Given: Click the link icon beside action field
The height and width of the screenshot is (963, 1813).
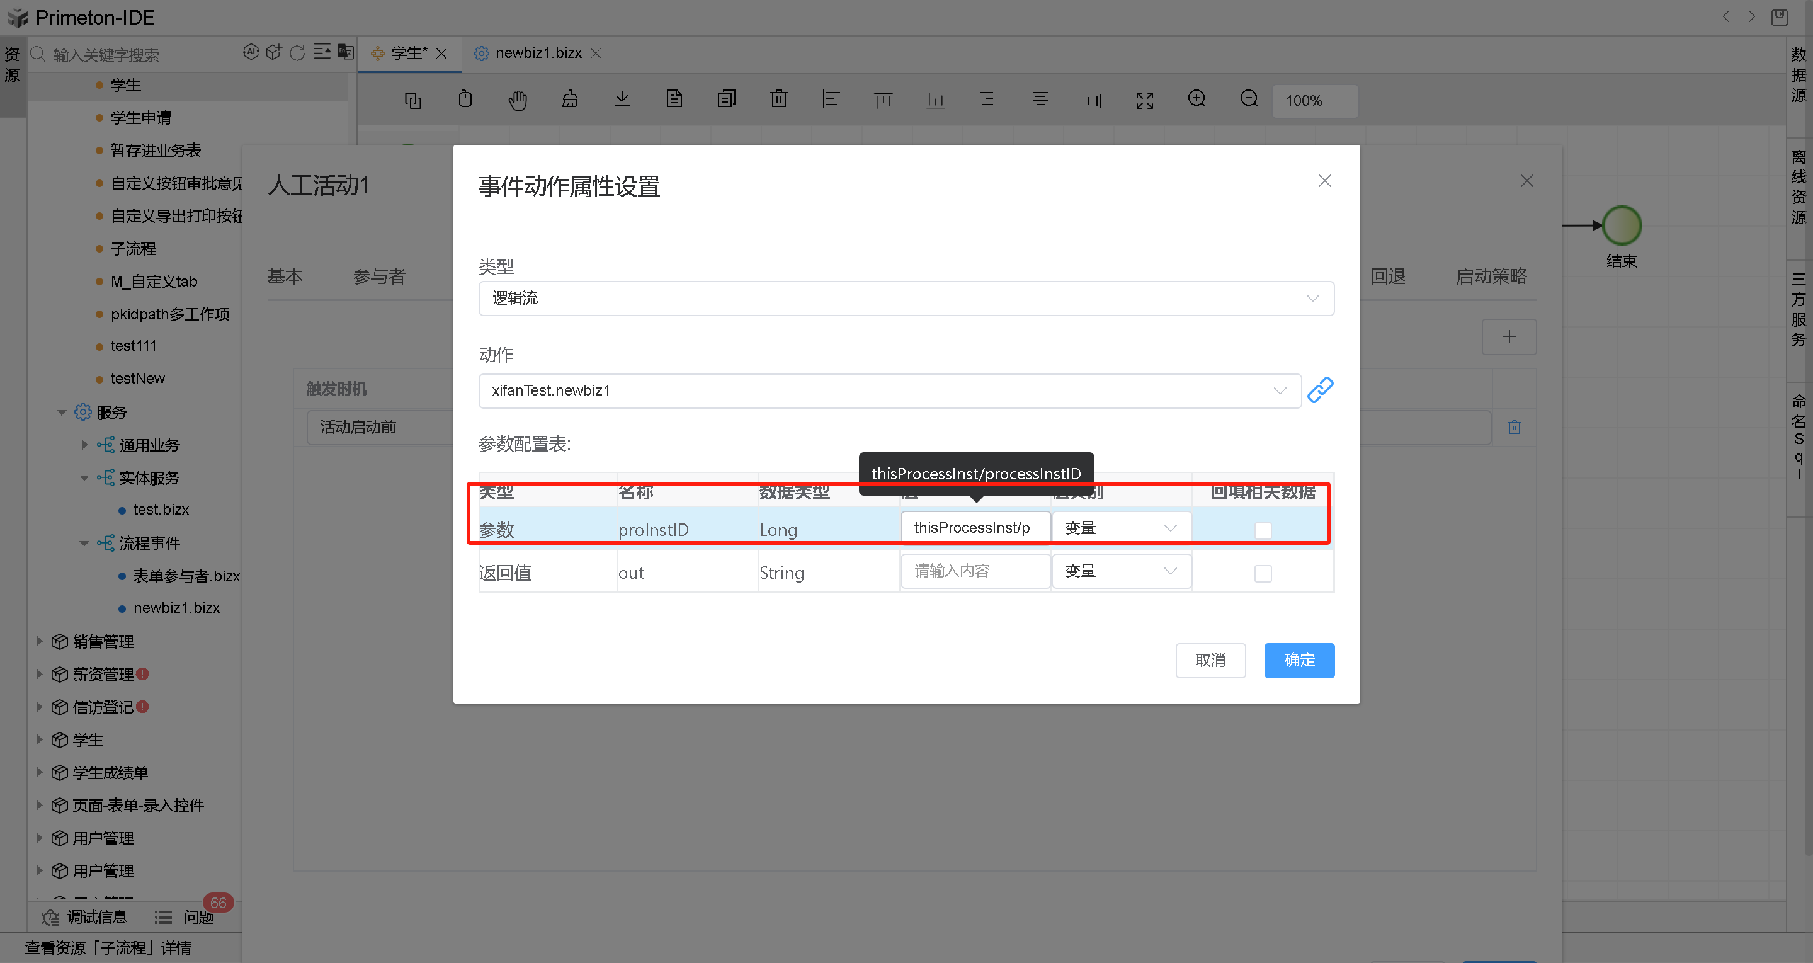Looking at the screenshot, I should click(1320, 390).
